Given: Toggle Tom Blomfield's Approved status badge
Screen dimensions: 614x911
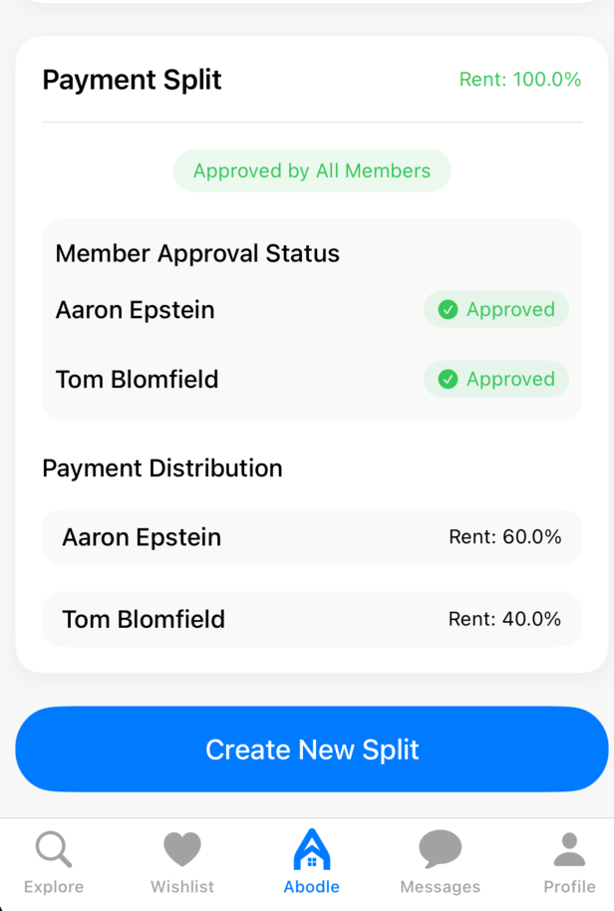Looking at the screenshot, I should (x=496, y=379).
